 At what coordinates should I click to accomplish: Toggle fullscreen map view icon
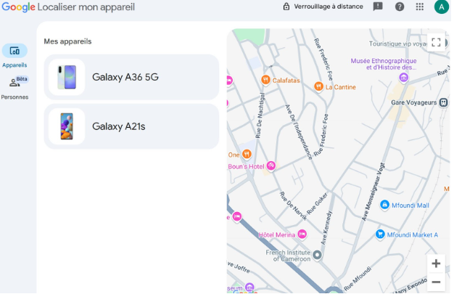click(x=436, y=42)
